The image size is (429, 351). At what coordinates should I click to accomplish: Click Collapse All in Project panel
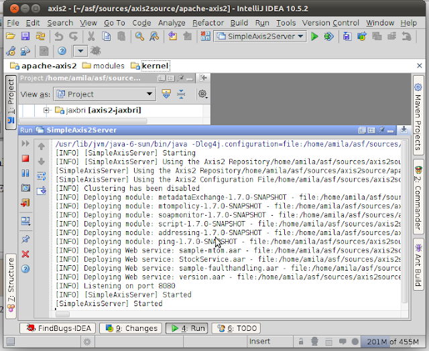[181, 94]
